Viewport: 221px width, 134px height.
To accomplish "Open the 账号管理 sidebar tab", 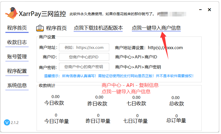I will tap(17, 57).
